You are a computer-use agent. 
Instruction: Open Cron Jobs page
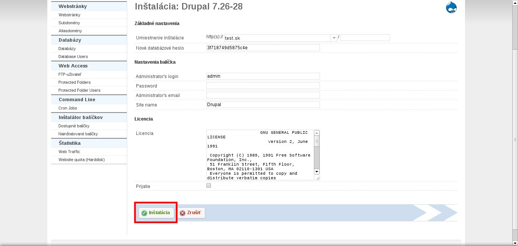(x=68, y=108)
